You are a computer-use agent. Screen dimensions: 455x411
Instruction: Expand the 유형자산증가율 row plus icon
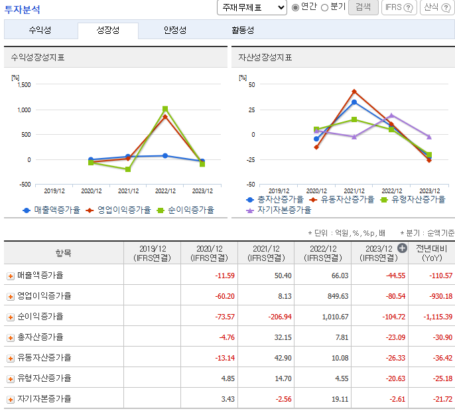pos(11,379)
